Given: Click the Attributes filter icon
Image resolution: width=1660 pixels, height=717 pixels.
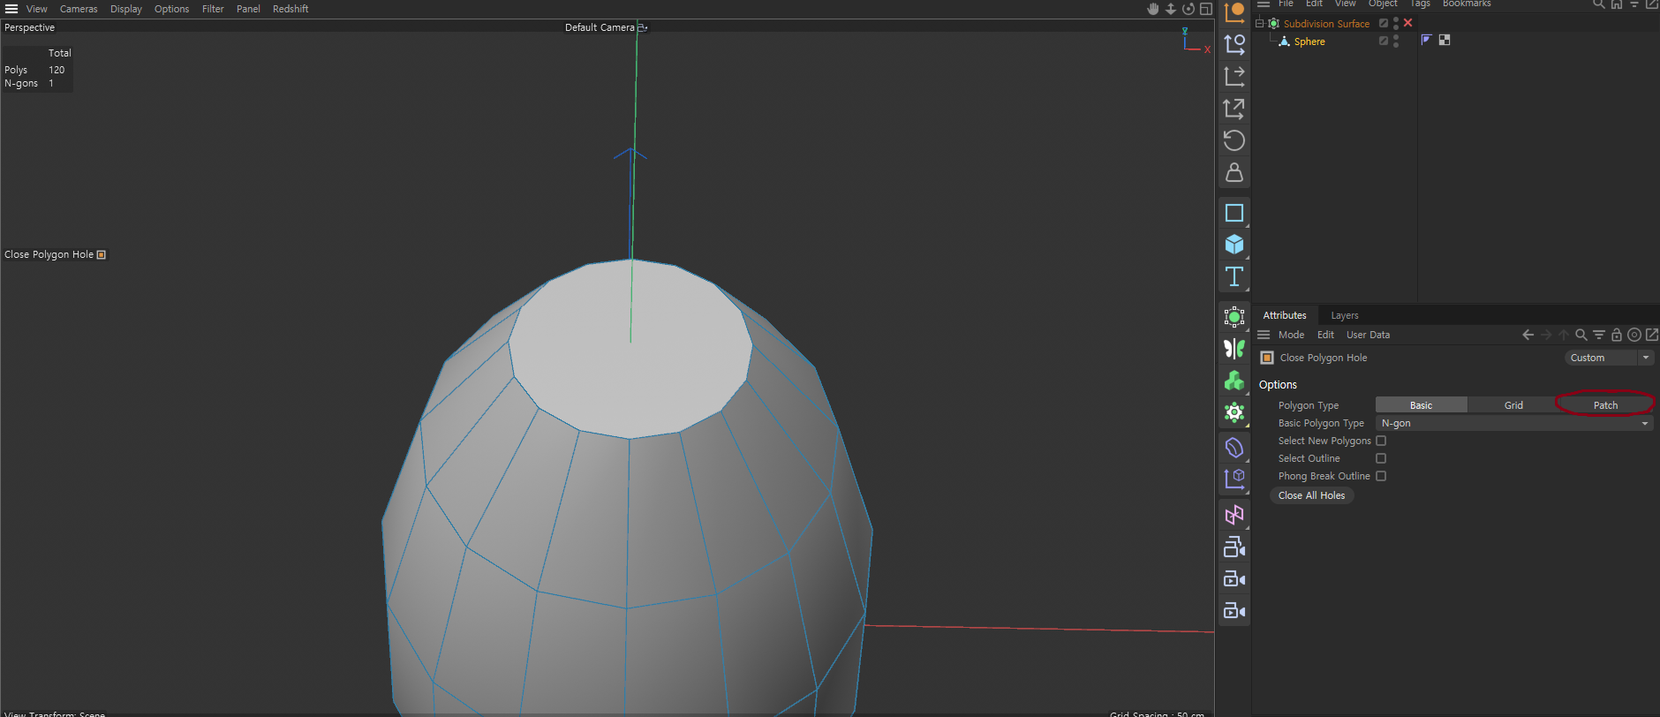Looking at the screenshot, I should [x=1599, y=335].
